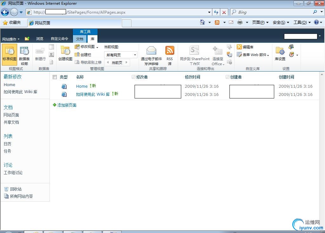Open Library Settings (库设置) icon
The height and width of the screenshot is (233, 325).
(280, 51)
